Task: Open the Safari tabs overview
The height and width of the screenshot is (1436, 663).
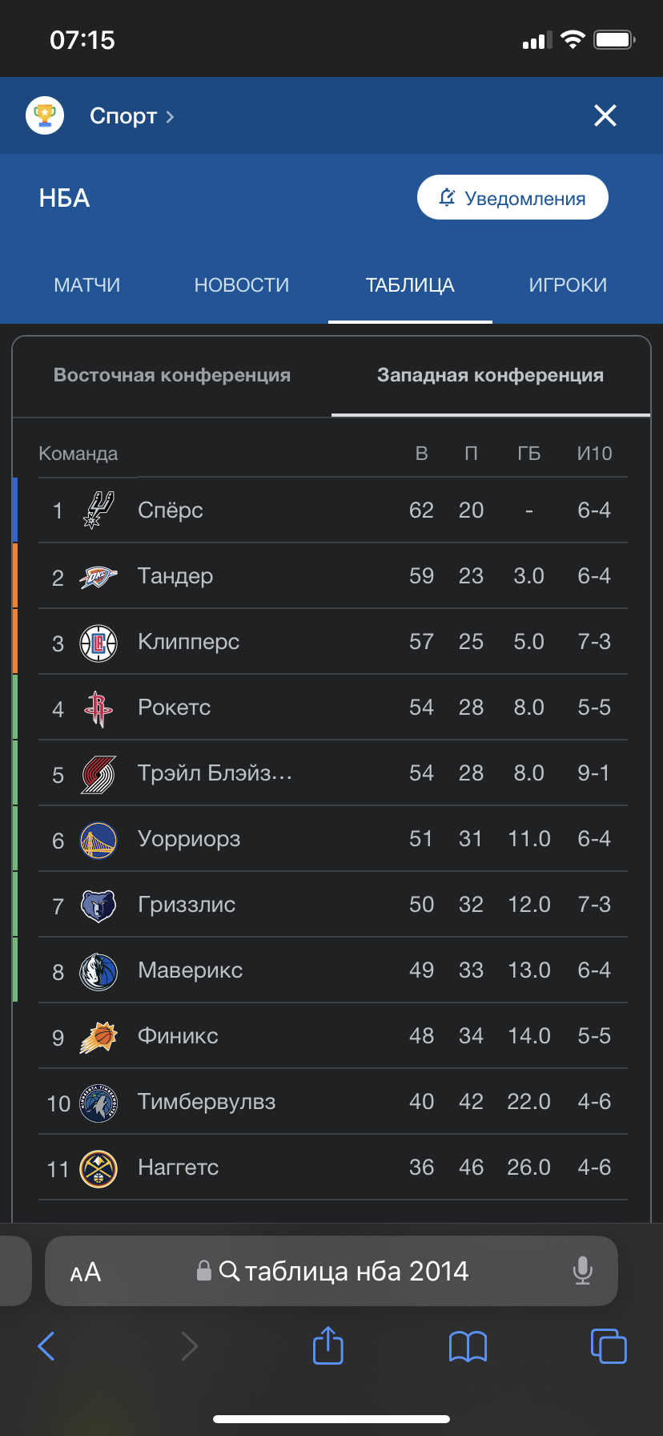Action: pos(608,1345)
